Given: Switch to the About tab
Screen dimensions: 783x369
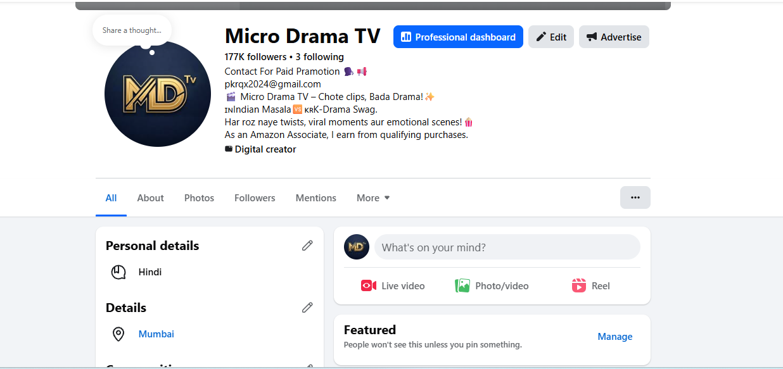Looking at the screenshot, I should click(150, 198).
